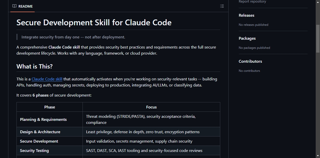
Task: Open the README outline list icon
Action: (x=222, y=6)
